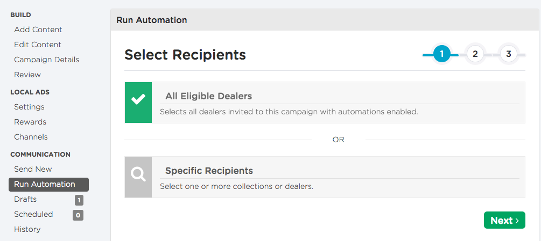
Task: Open Campaign Details page
Action: point(47,60)
